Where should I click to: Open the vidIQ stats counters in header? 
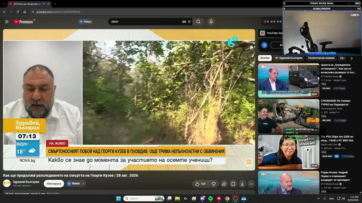click(x=273, y=22)
